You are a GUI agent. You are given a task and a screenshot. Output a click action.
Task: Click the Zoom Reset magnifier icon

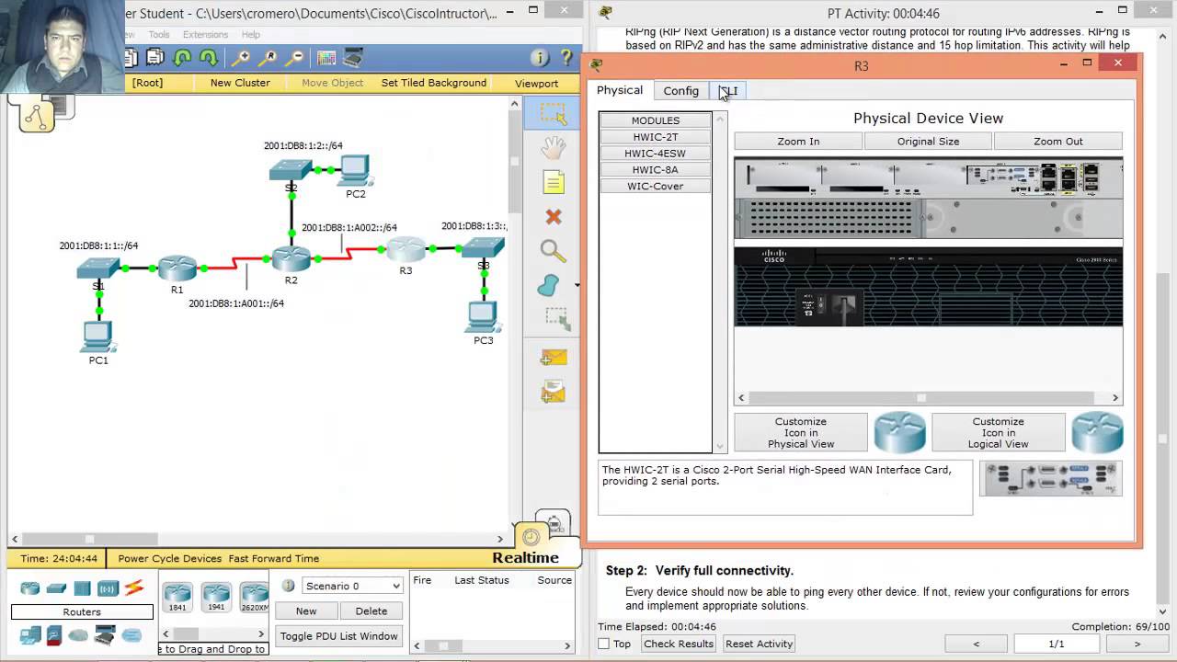[x=269, y=58]
